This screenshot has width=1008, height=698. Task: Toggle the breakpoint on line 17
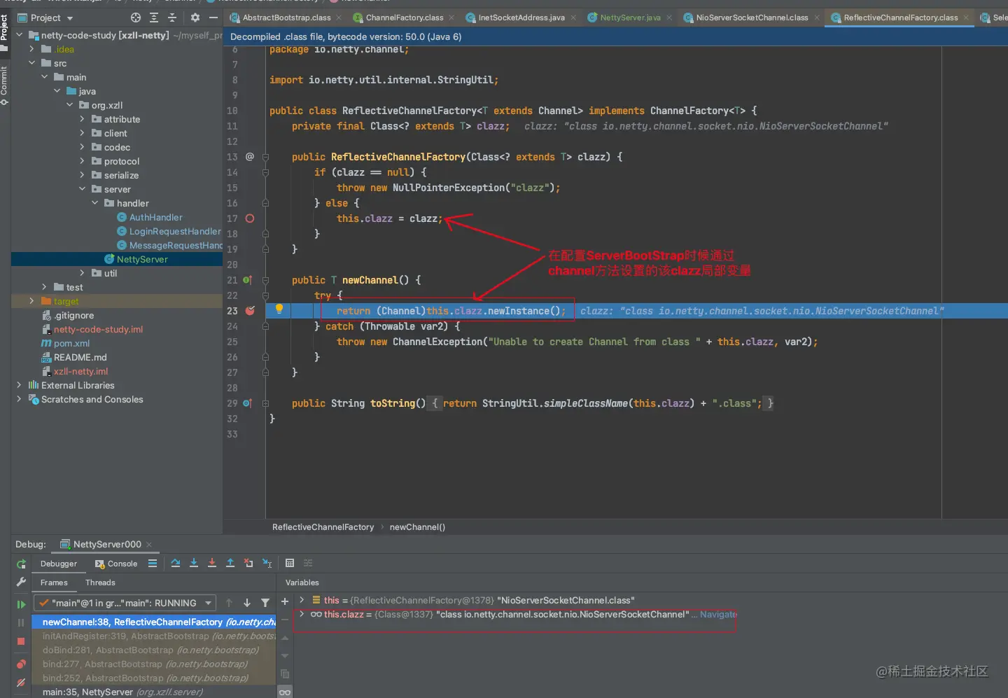click(x=250, y=218)
